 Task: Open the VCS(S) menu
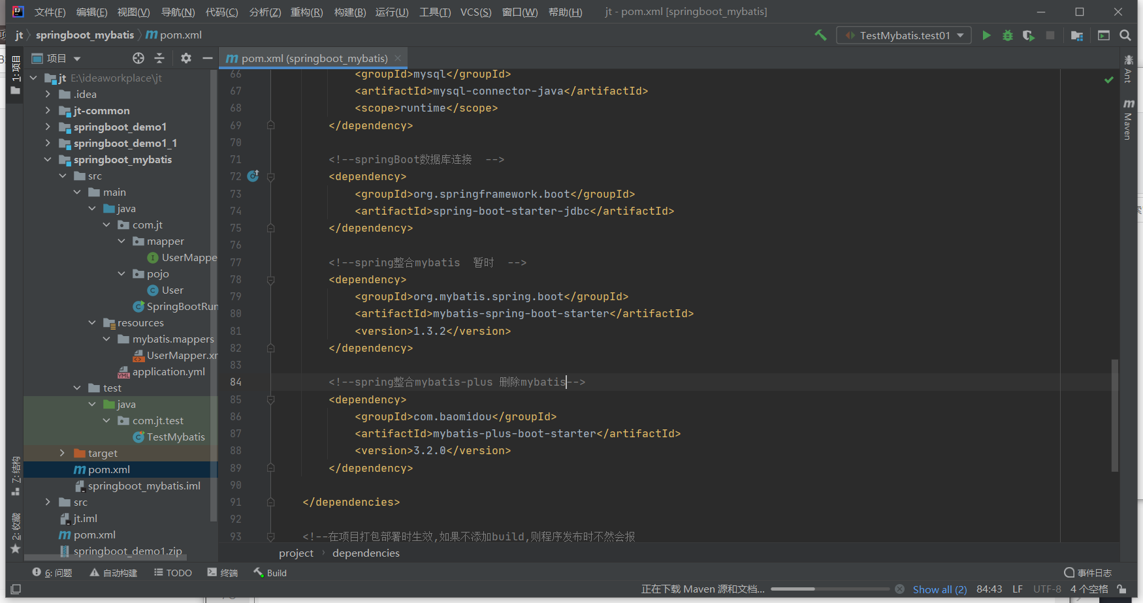(x=475, y=12)
